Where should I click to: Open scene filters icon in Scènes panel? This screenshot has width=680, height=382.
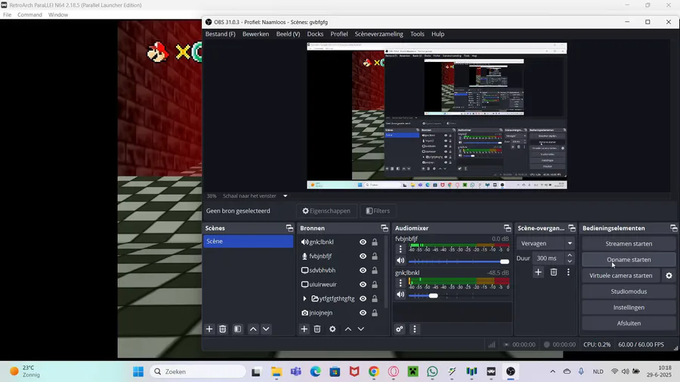point(238,329)
